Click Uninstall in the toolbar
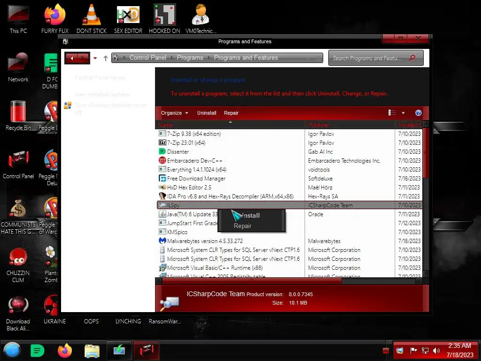481x361 pixels. [x=207, y=113]
